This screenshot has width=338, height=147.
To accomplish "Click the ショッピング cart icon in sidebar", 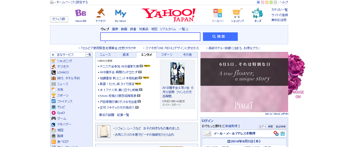I will pyautogui.click(x=53, y=61).
